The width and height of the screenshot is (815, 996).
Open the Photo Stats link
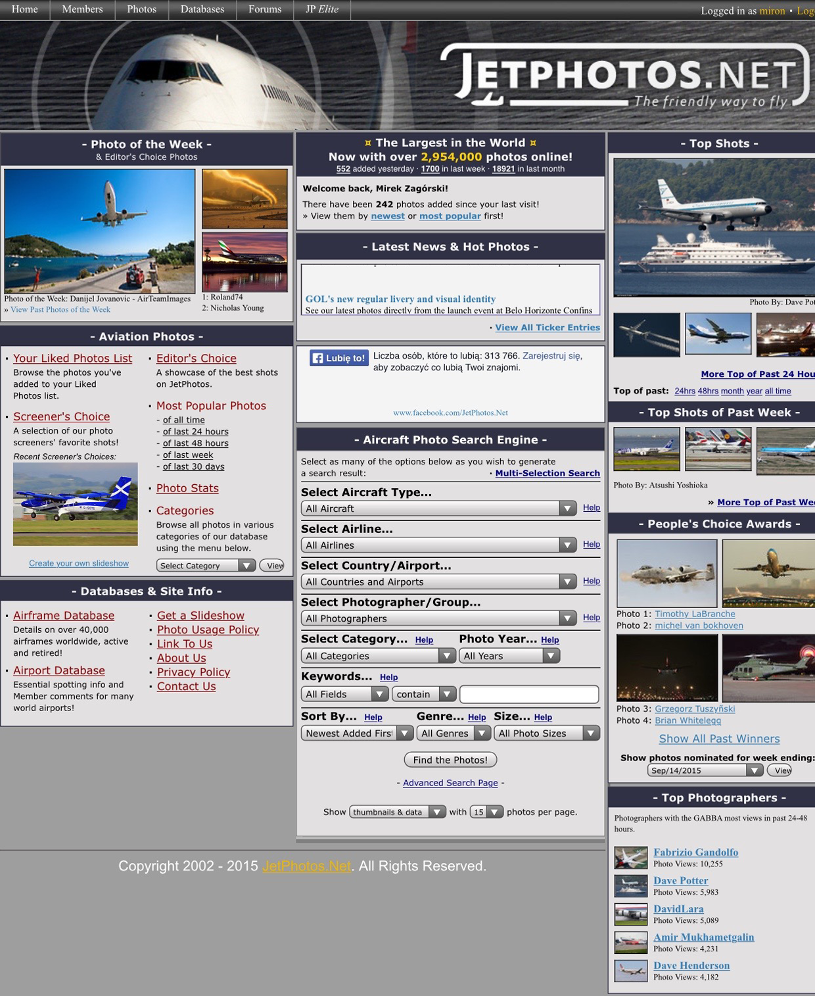click(x=187, y=488)
